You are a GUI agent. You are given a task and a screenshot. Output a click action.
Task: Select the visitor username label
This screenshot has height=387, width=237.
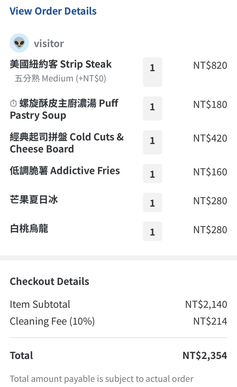49,44
